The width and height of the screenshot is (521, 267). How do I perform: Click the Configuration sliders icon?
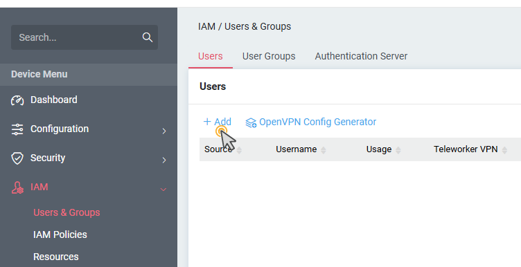pyautogui.click(x=17, y=129)
